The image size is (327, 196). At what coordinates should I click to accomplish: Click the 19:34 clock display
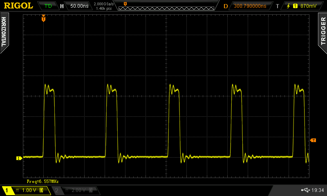(318, 190)
